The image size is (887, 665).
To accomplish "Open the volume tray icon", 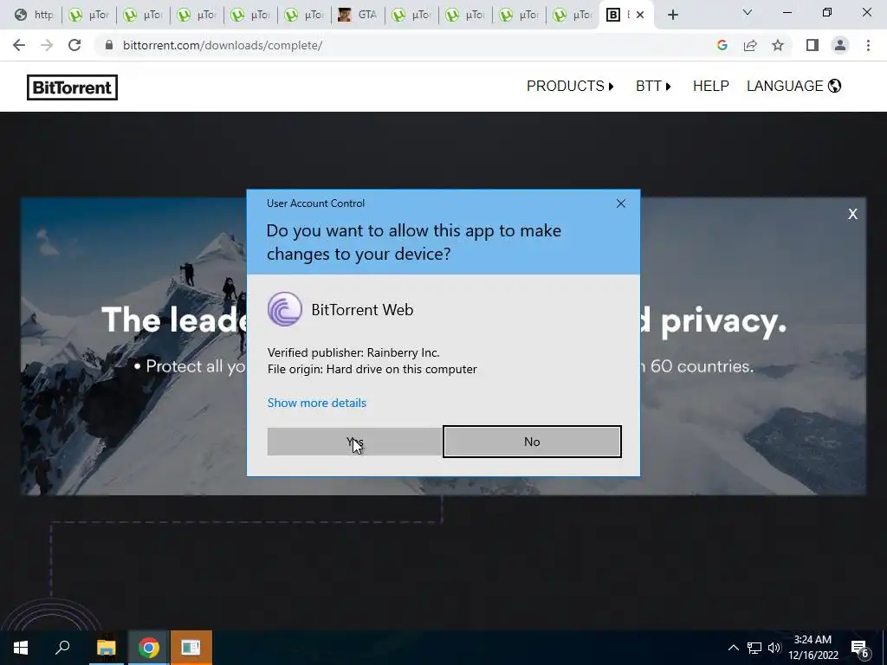I will (774, 648).
